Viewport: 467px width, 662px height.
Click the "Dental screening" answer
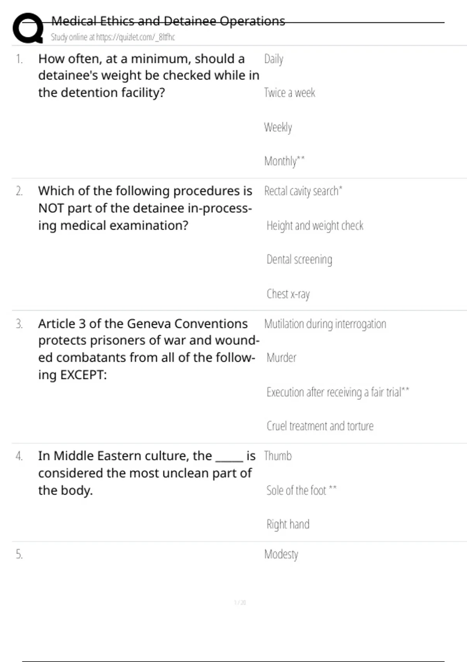[x=299, y=260]
